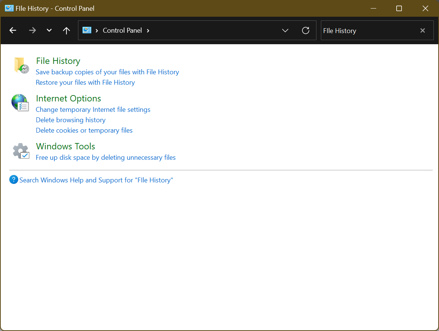Viewport: 439px width, 331px height.
Task: Navigate up one folder level
Action: click(66, 30)
